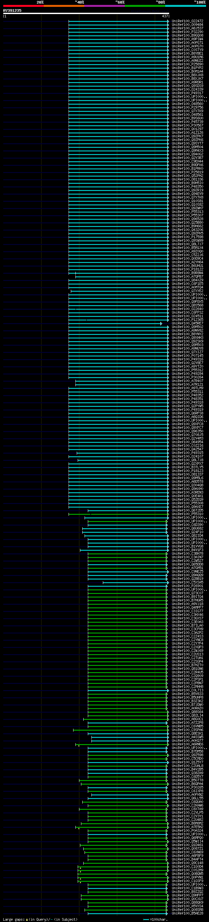Select hit label 'UniRef100_P0A324'
Screen dimensions: 209x922
[x=187, y=831]
